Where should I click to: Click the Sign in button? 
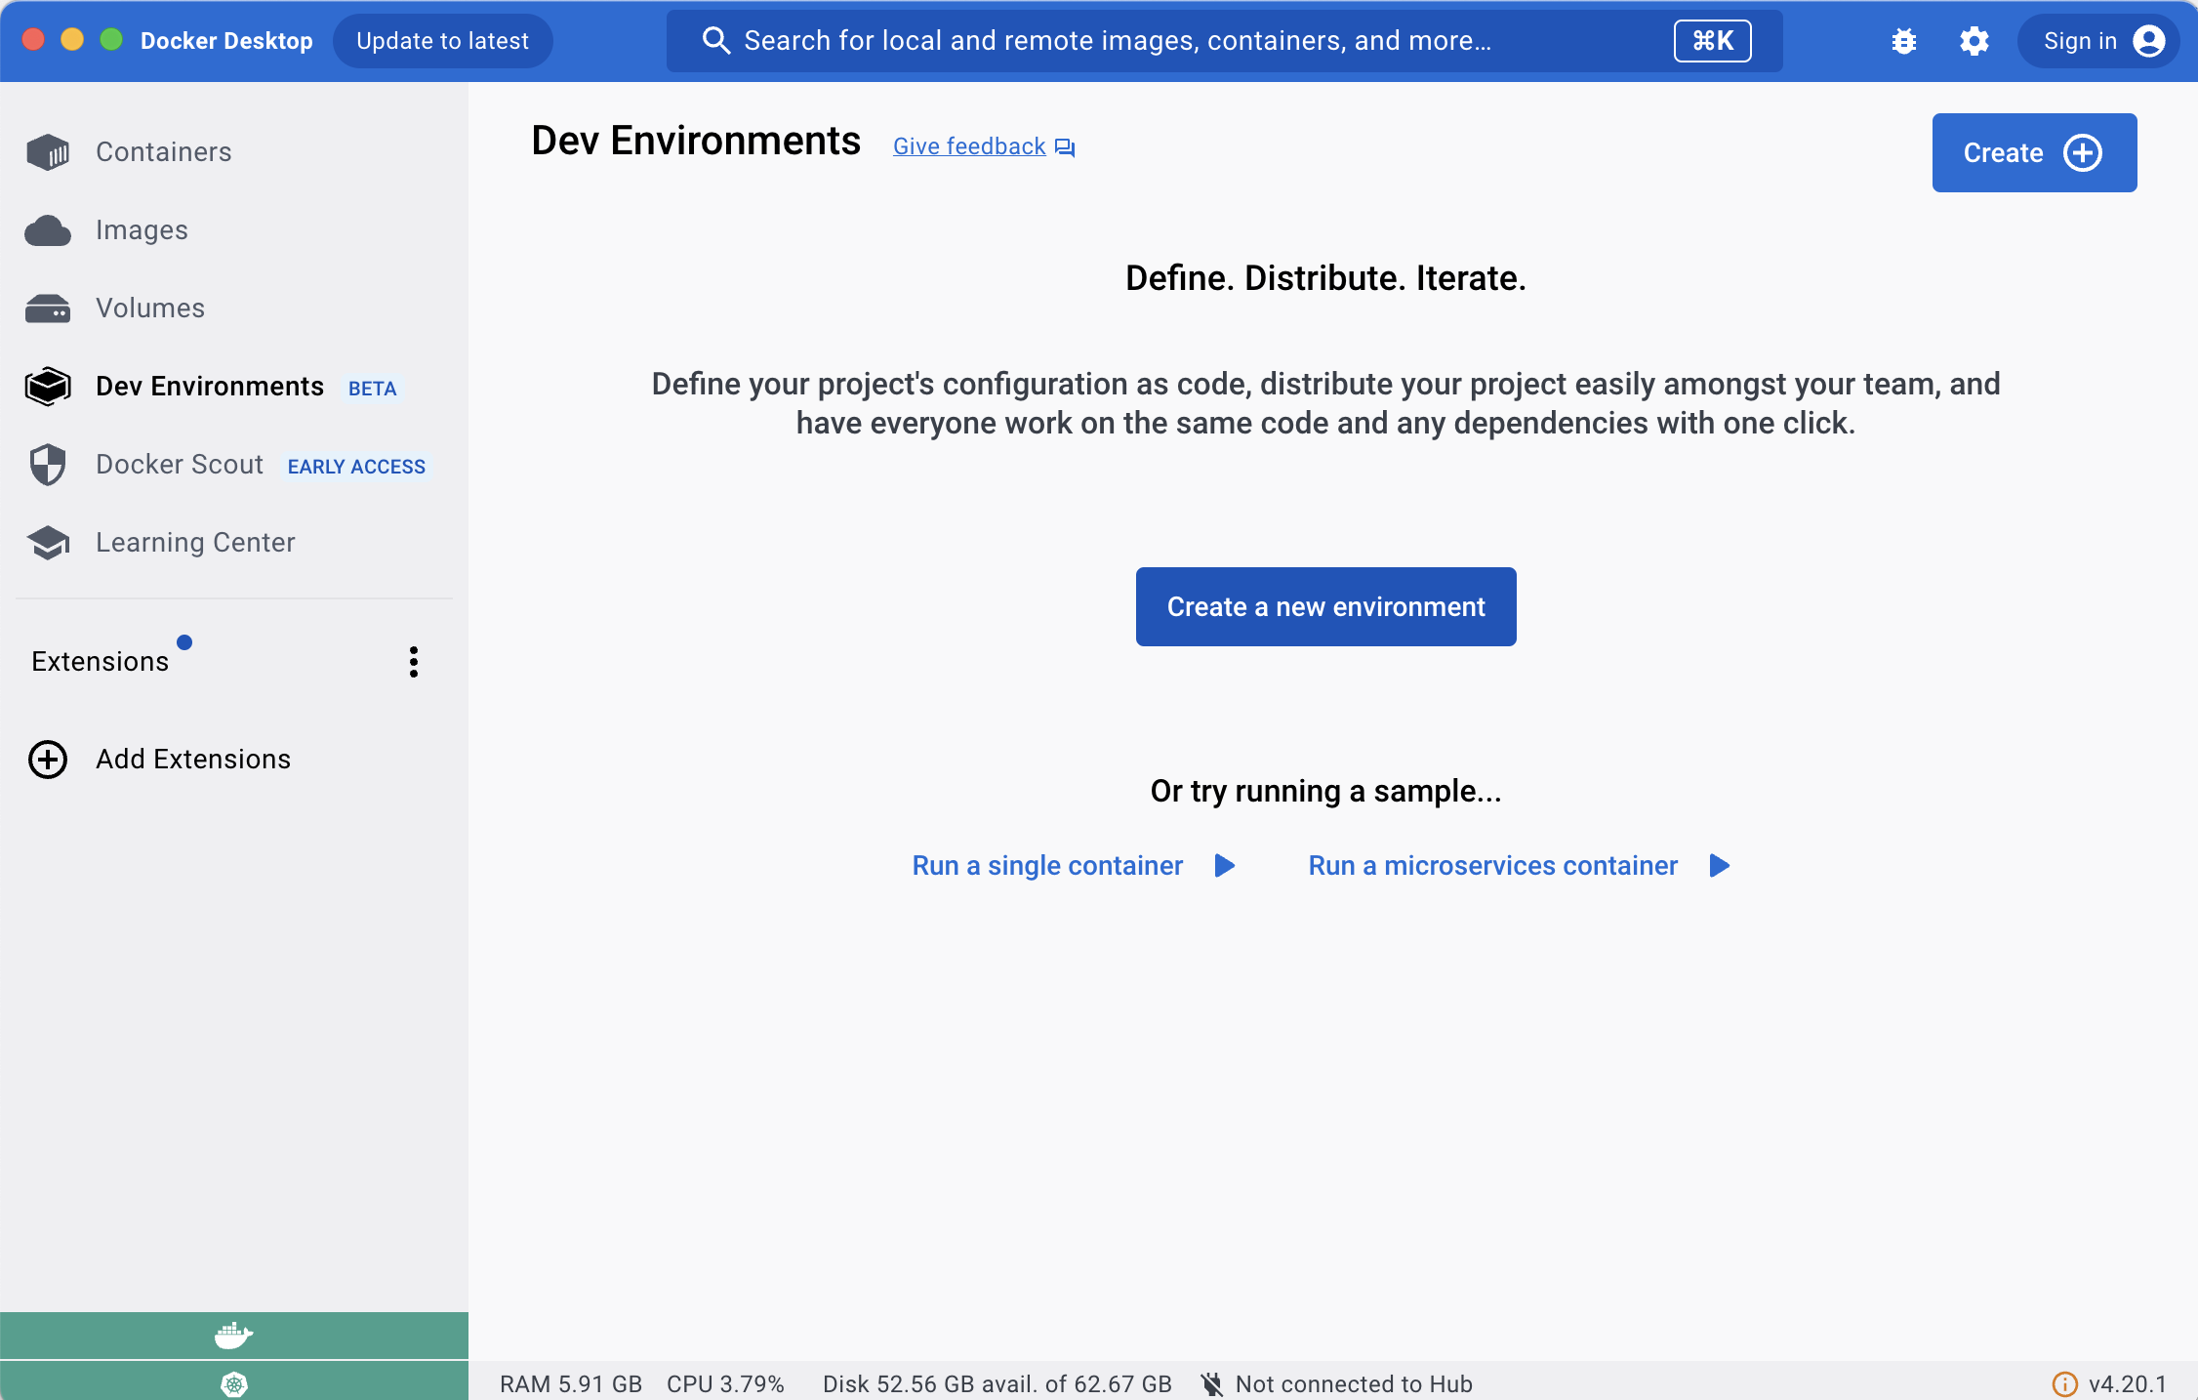2098,41
